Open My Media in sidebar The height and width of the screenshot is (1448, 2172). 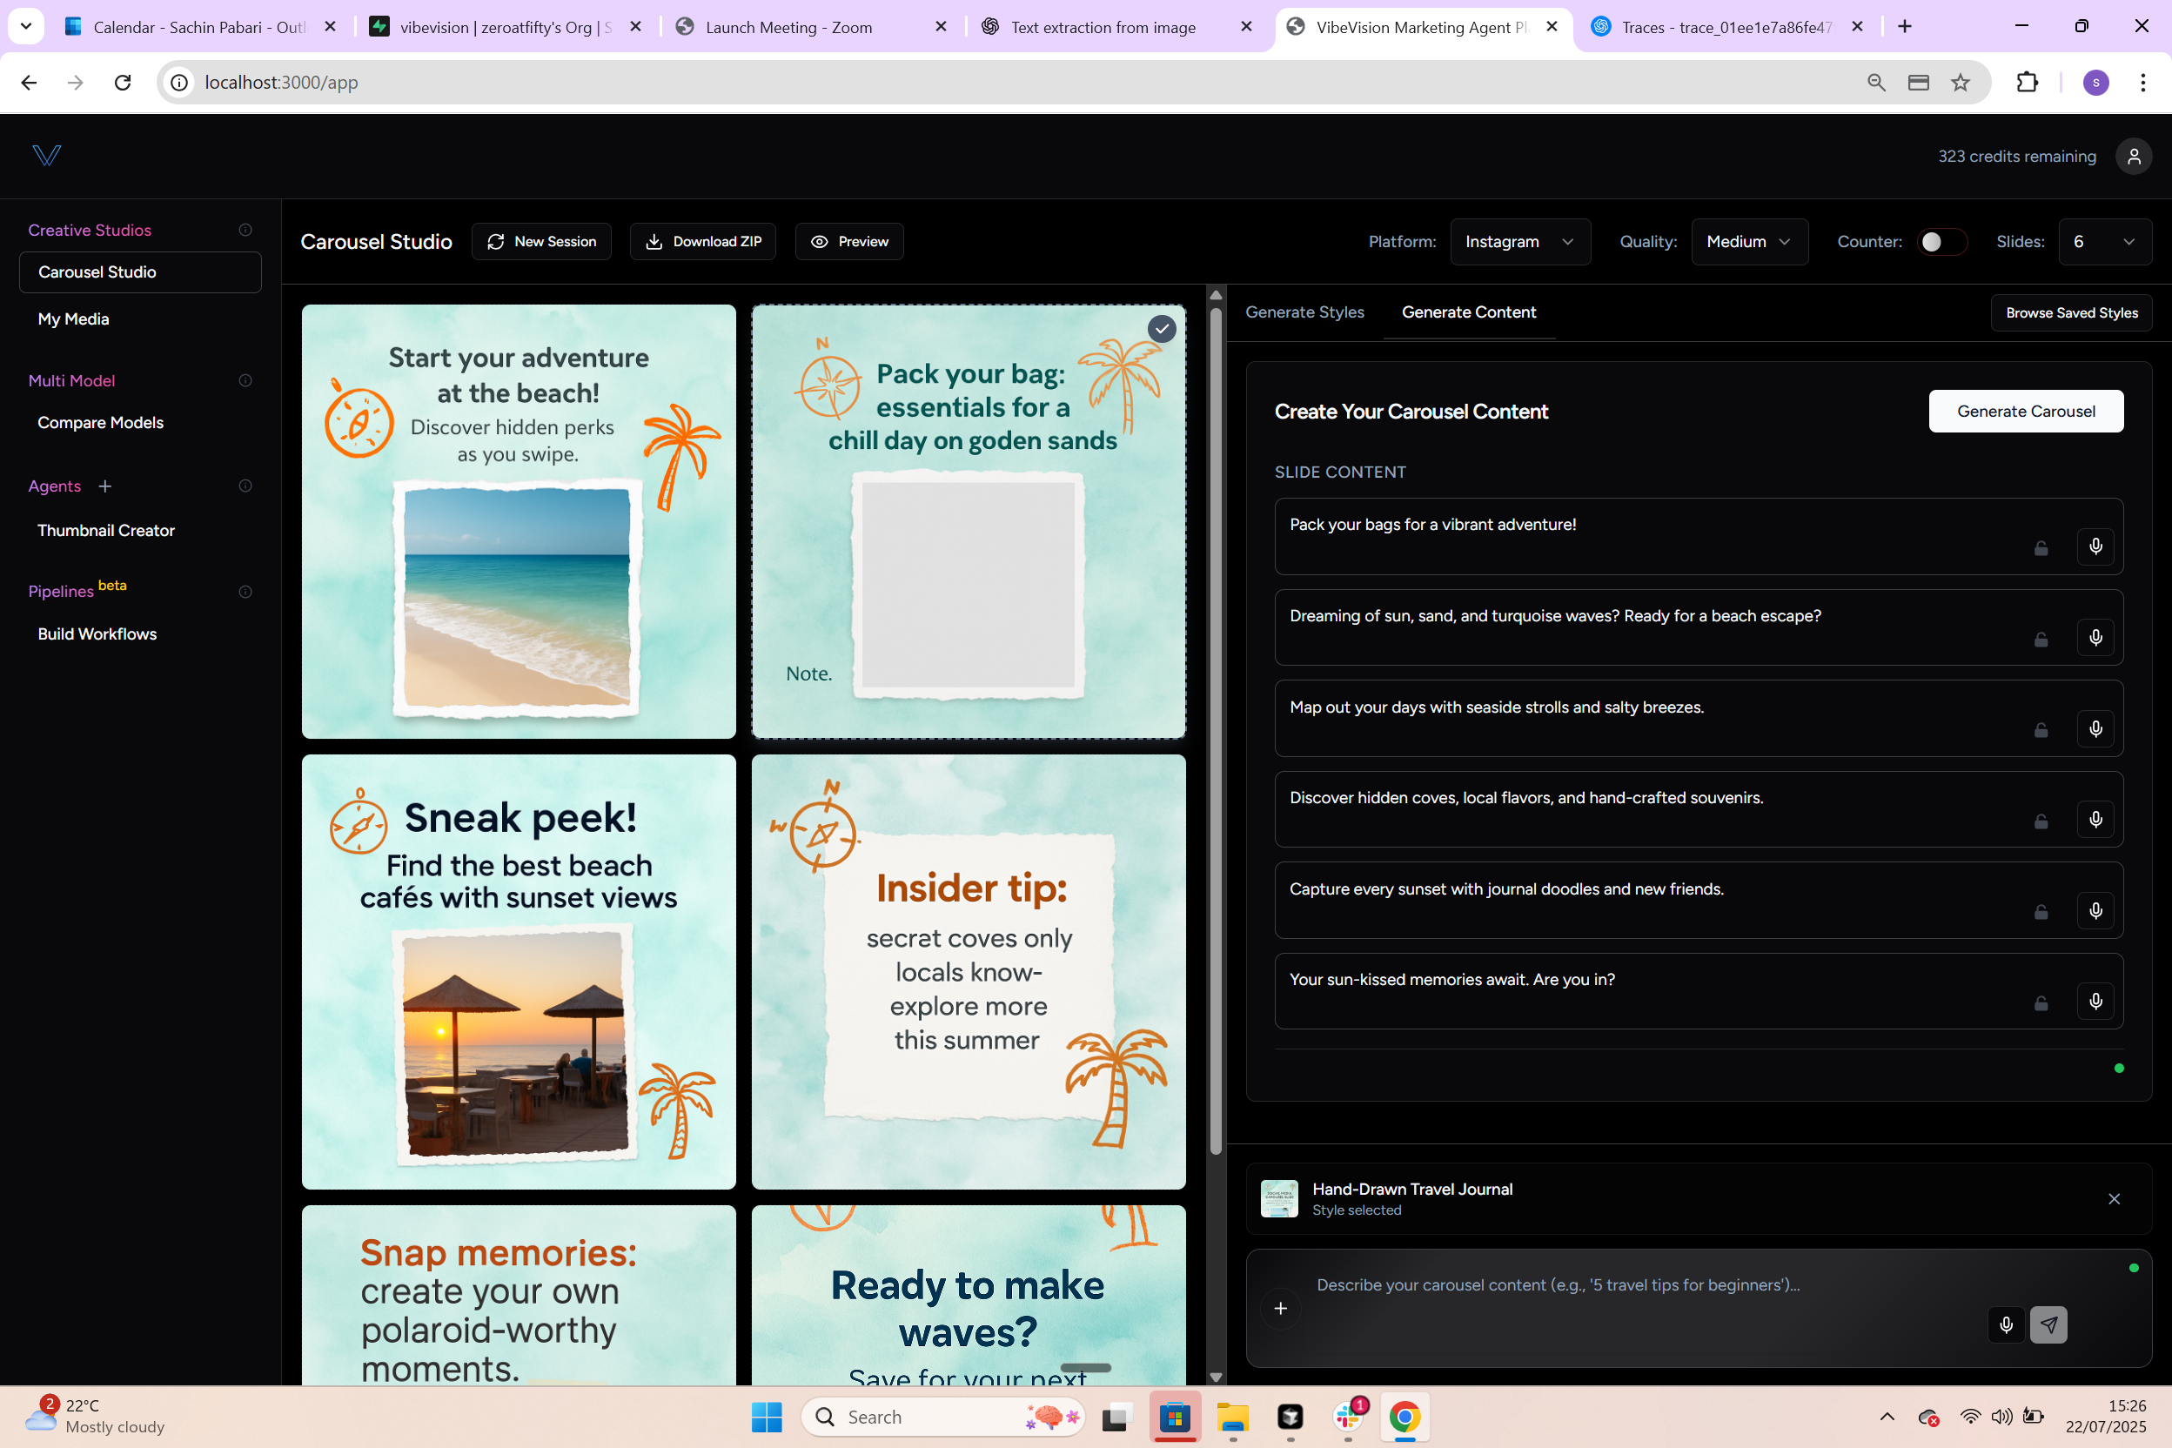click(73, 318)
